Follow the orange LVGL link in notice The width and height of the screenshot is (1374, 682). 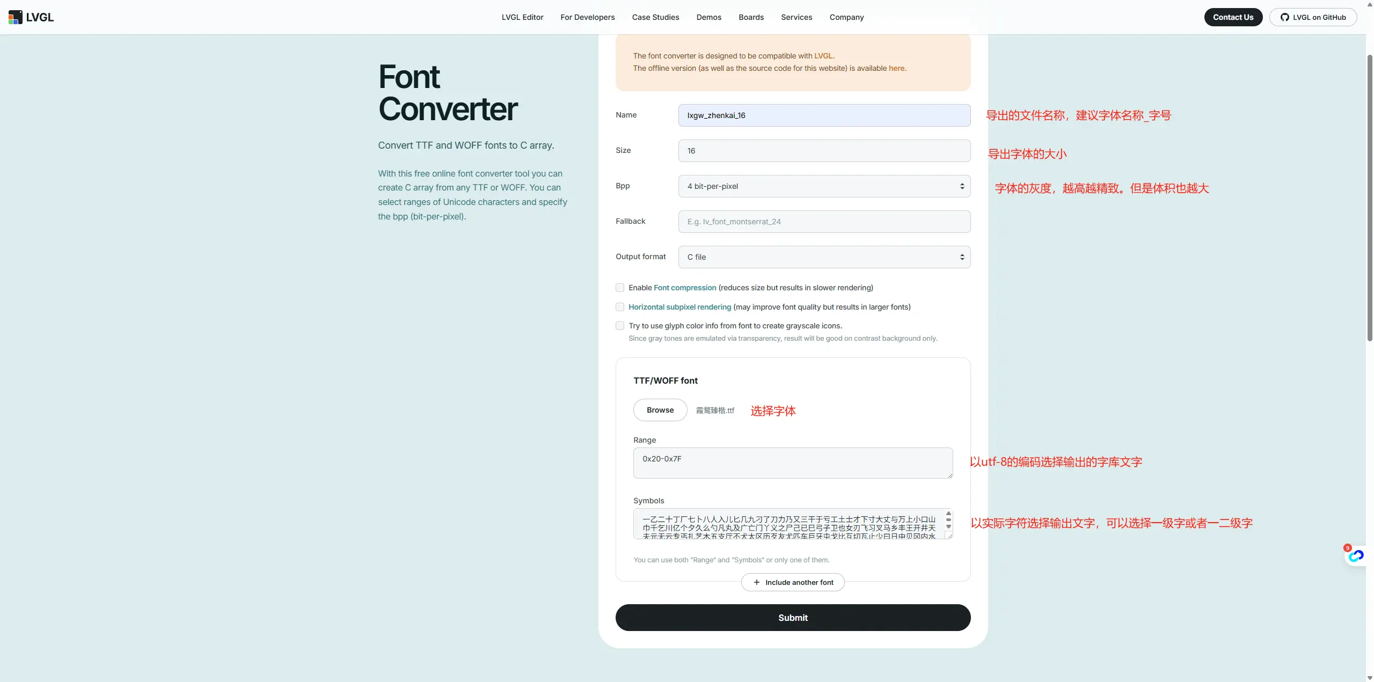click(x=824, y=56)
